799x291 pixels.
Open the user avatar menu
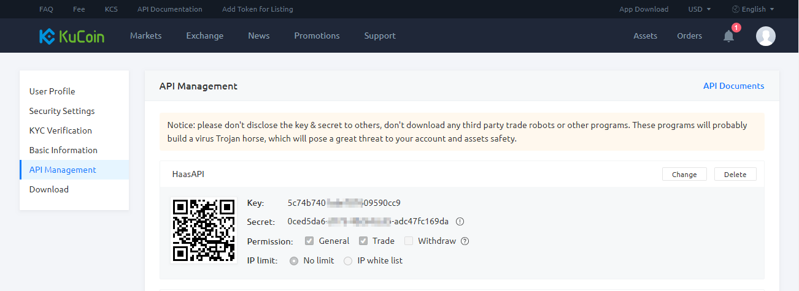coord(766,36)
